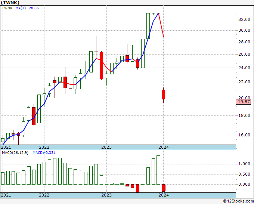This screenshot has width=254, height=204.
Task: Click 2024 on the MACD time axis
Action: (x=164, y=195)
